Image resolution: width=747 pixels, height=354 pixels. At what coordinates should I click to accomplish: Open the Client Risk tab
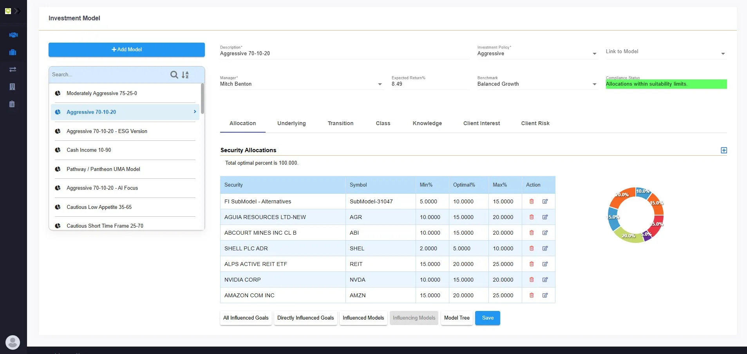(535, 123)
